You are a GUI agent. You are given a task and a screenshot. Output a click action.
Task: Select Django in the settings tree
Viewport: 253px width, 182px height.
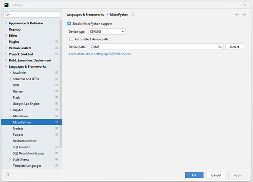(18, 91)
